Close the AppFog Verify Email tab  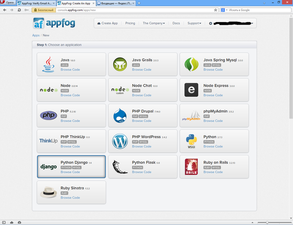click(x=53, y=3)
